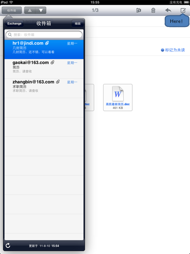Screen dimensions: 190x254
Task: Go to next message with down arrow
Action: (41, 10)
